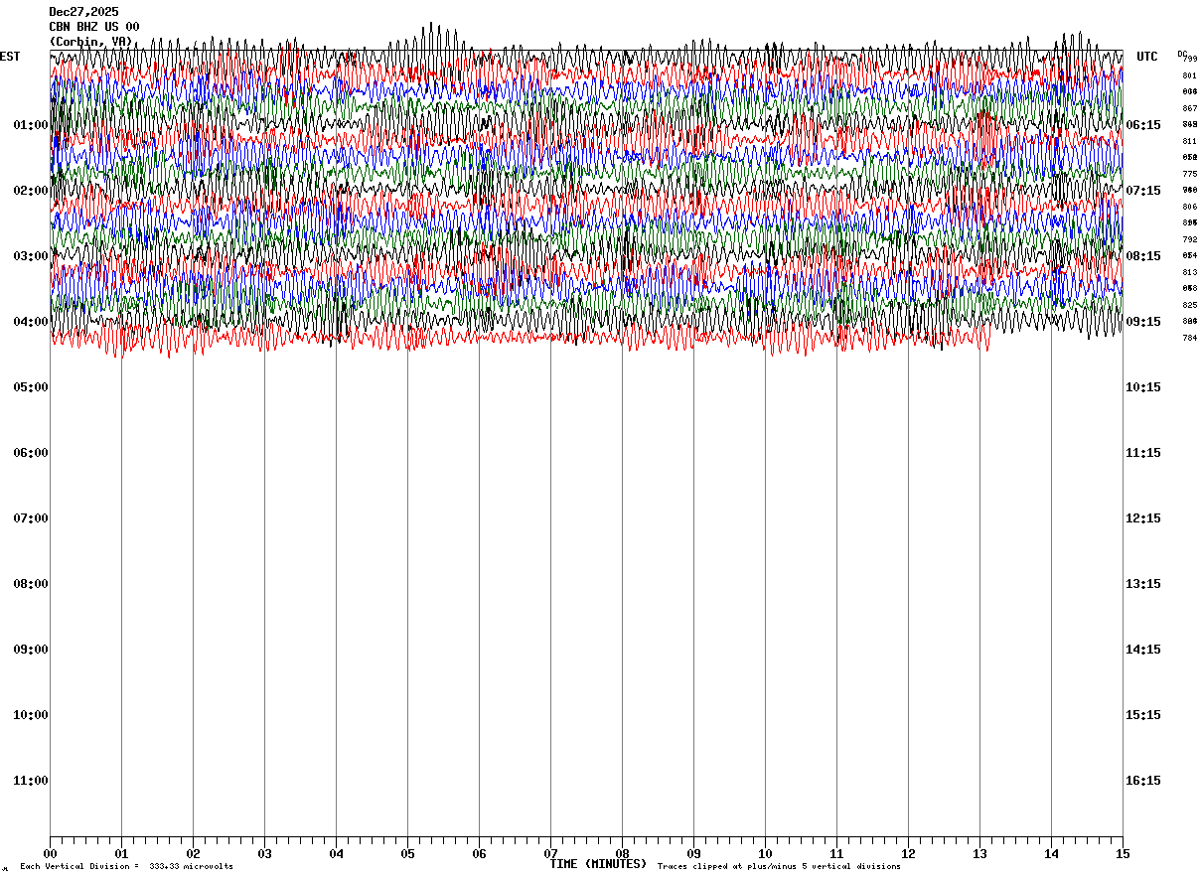1202x880 pixels.
Task: Click the minute 08 axis tick label
Action: 622,853
